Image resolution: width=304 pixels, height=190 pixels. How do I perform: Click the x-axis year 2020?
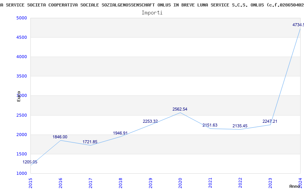click(x=180, y=183)
